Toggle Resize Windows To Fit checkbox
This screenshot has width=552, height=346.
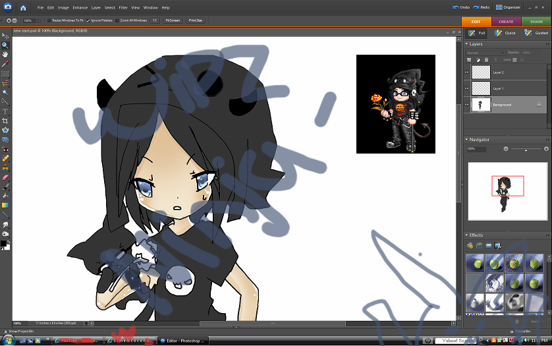tap(49, 20)
